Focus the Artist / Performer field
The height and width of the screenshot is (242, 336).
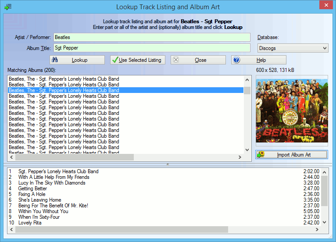tap(152, 37)
